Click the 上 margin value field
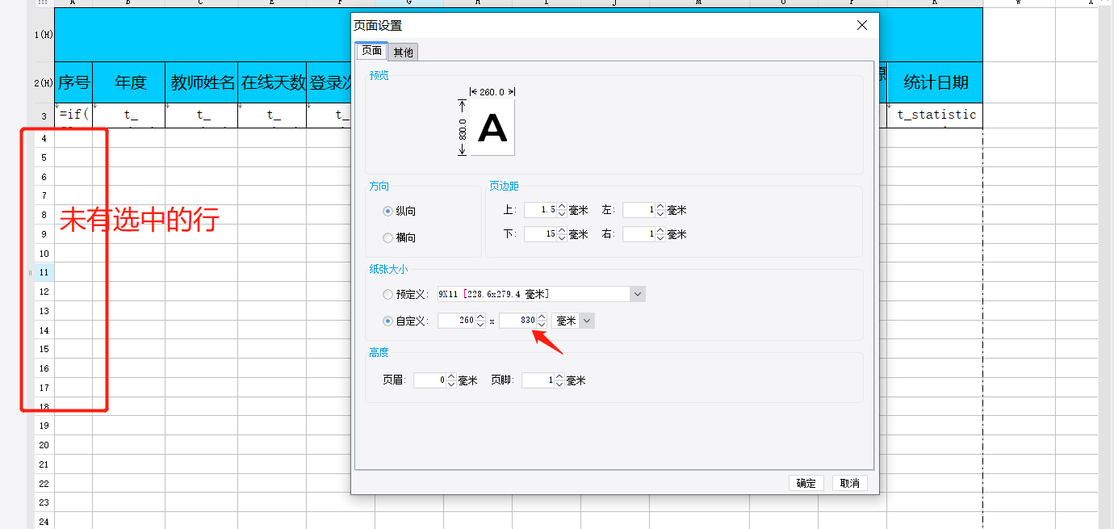This screenshot has height=529, width=1114. (x=540, y=210)
